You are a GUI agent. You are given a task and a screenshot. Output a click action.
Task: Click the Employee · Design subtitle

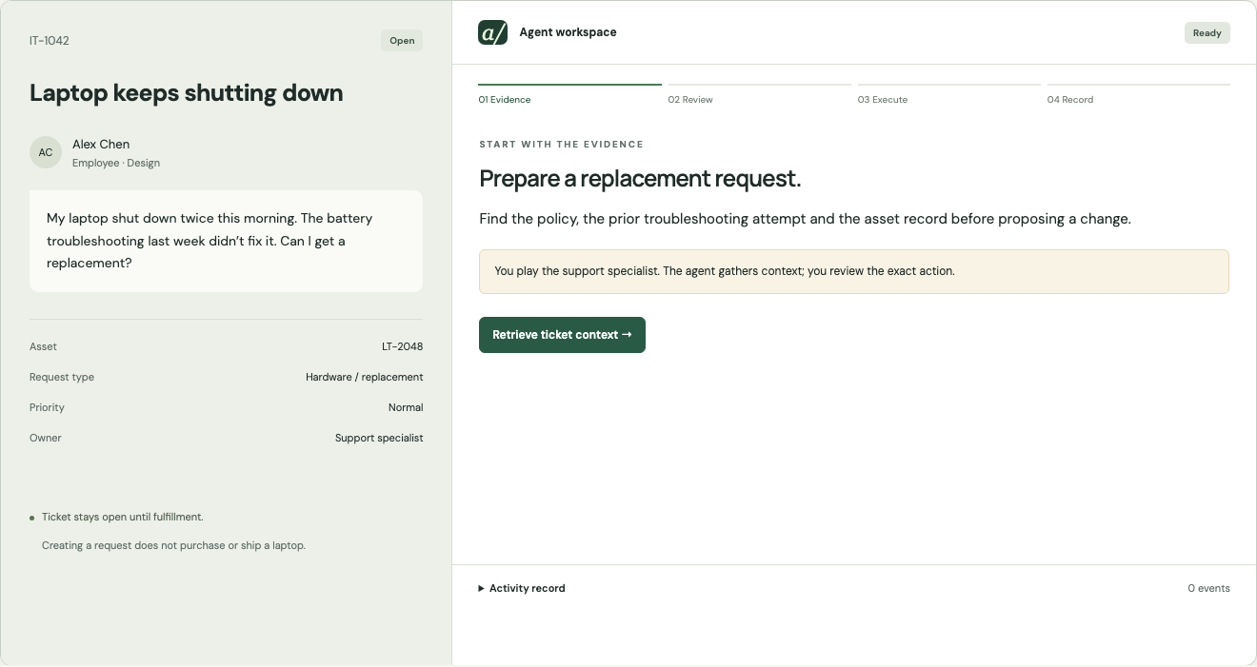coord(116,164)
